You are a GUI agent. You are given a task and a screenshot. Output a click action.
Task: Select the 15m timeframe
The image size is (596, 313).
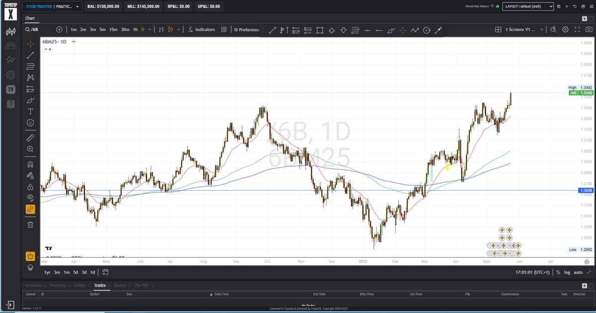[x=113, y=29]
